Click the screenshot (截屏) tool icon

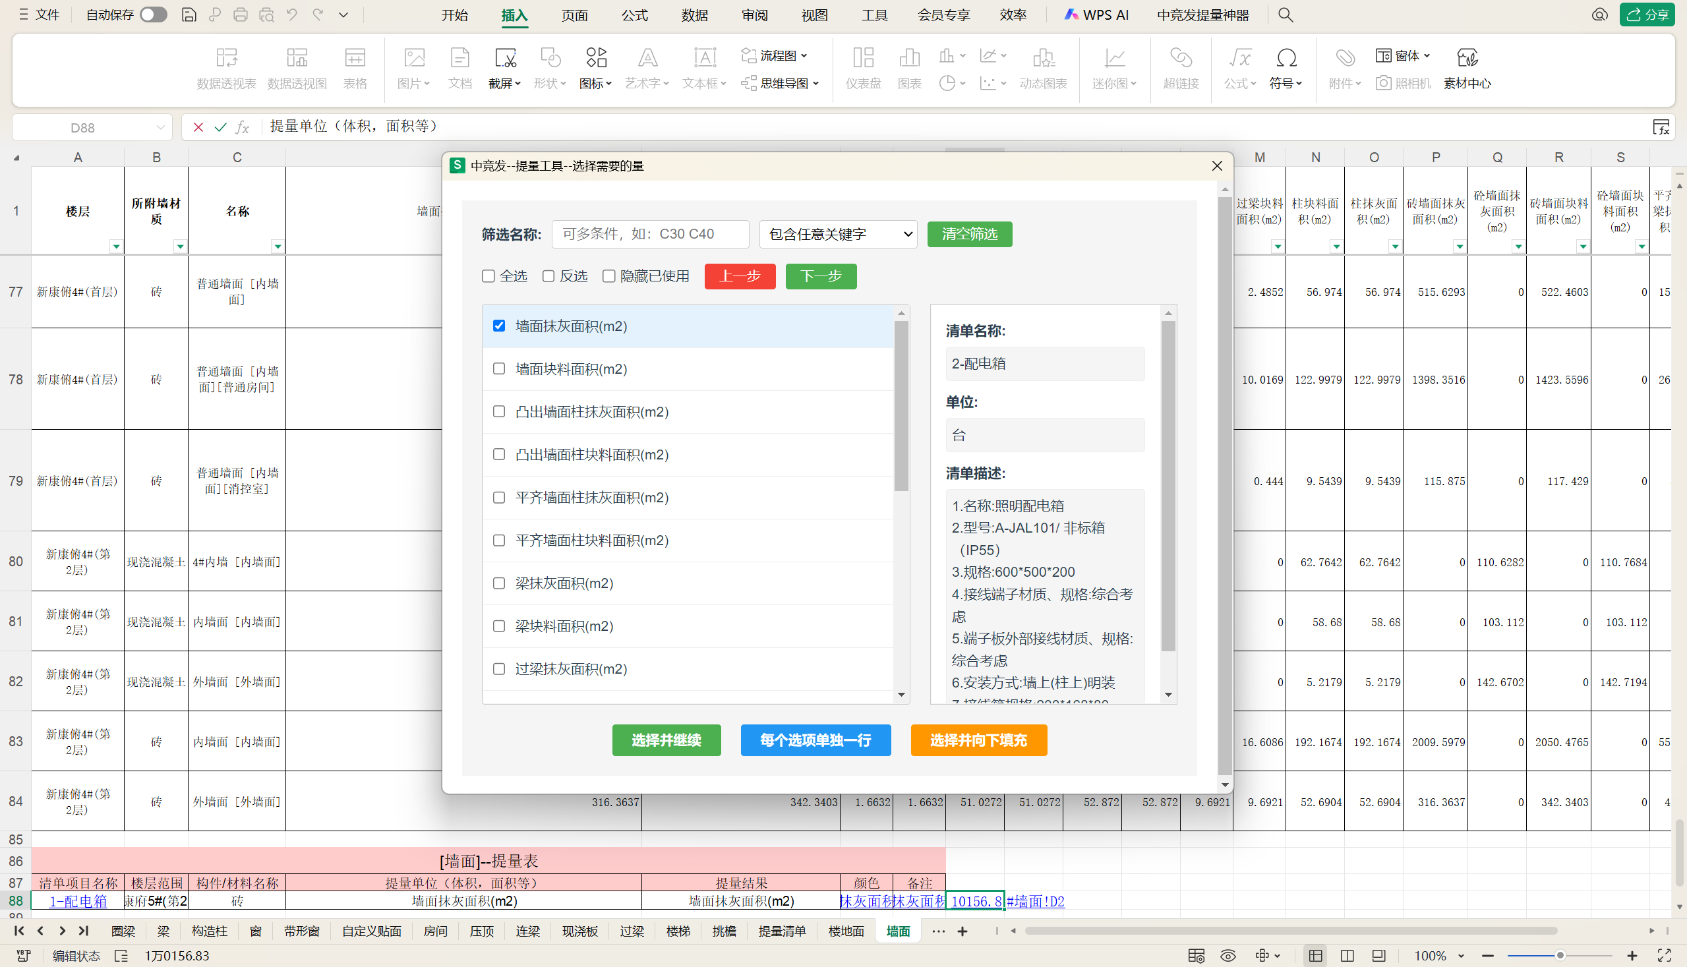[505, 59]
